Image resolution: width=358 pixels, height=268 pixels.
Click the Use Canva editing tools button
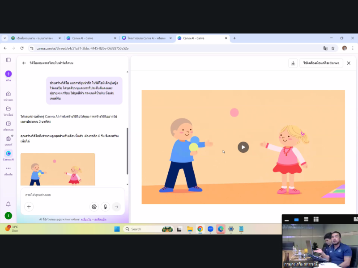click(x=321, y=63)
